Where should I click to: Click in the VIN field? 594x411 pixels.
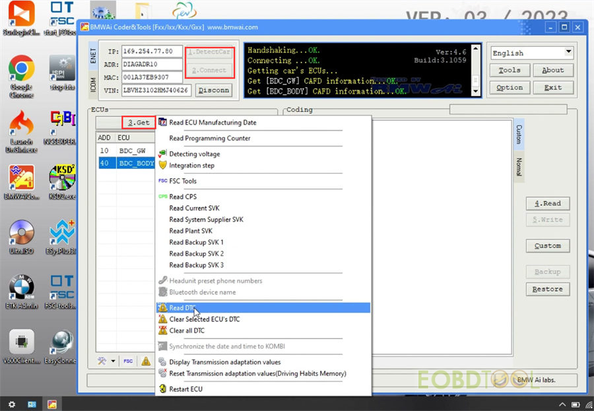coord(156,90)
